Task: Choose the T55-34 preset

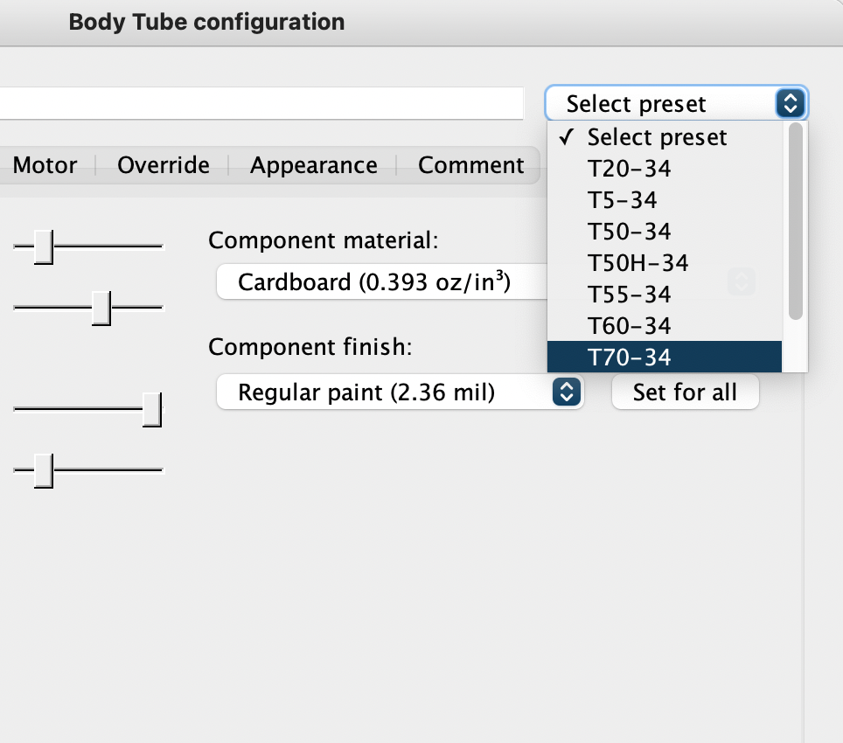Action: 629,294
